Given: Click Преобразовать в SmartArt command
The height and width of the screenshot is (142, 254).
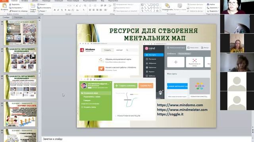Looking at the screenshot, I should pos(125,11).
